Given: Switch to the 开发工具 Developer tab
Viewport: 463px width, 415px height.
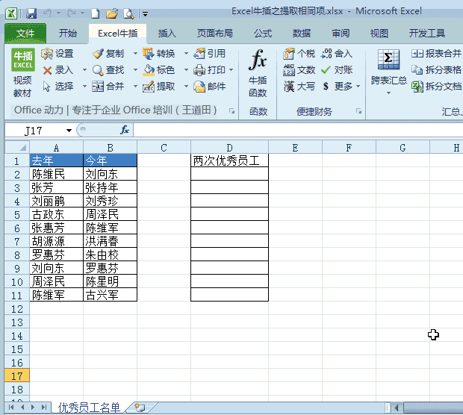Looking at the screenshot, I should click(x=427, y=34).
